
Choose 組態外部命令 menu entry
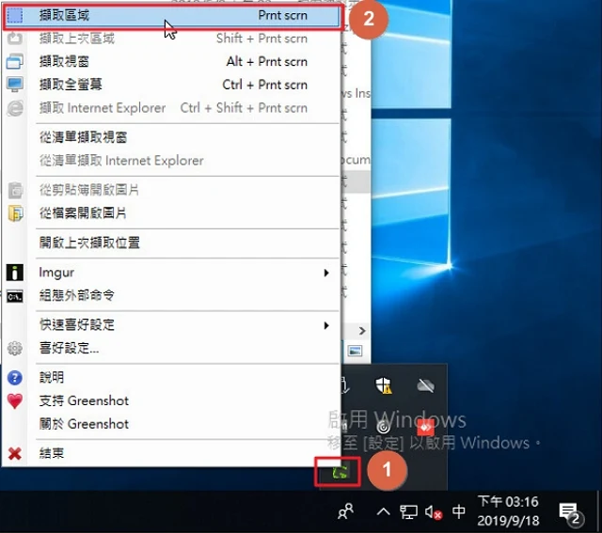171,295
